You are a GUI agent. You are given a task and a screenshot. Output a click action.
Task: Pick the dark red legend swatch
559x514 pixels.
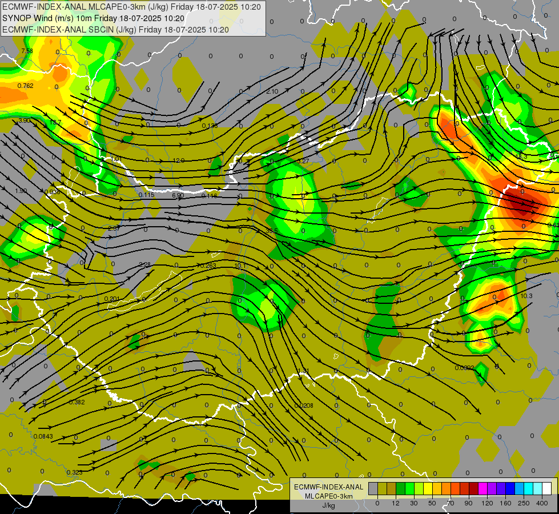[474, 488]
